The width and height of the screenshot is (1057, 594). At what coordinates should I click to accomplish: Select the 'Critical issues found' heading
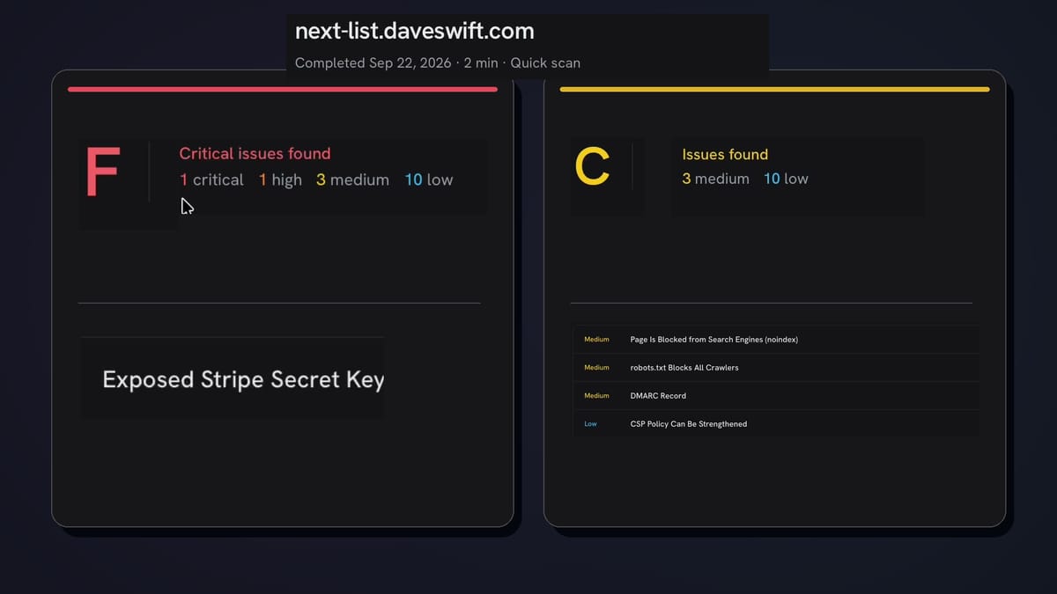[255, 153]
